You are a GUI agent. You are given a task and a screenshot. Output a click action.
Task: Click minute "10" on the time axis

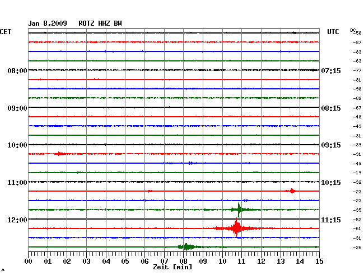[222, 261]
